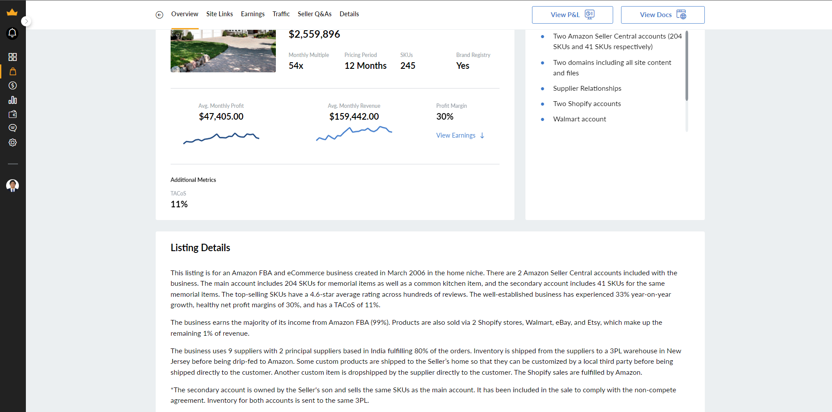Click the Brand Registry Yes value

click(463, 66)
